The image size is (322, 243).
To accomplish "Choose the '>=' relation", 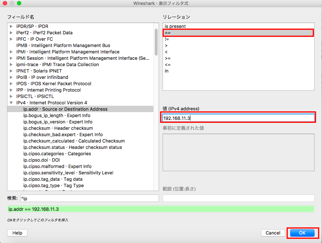I will point(239,58).
